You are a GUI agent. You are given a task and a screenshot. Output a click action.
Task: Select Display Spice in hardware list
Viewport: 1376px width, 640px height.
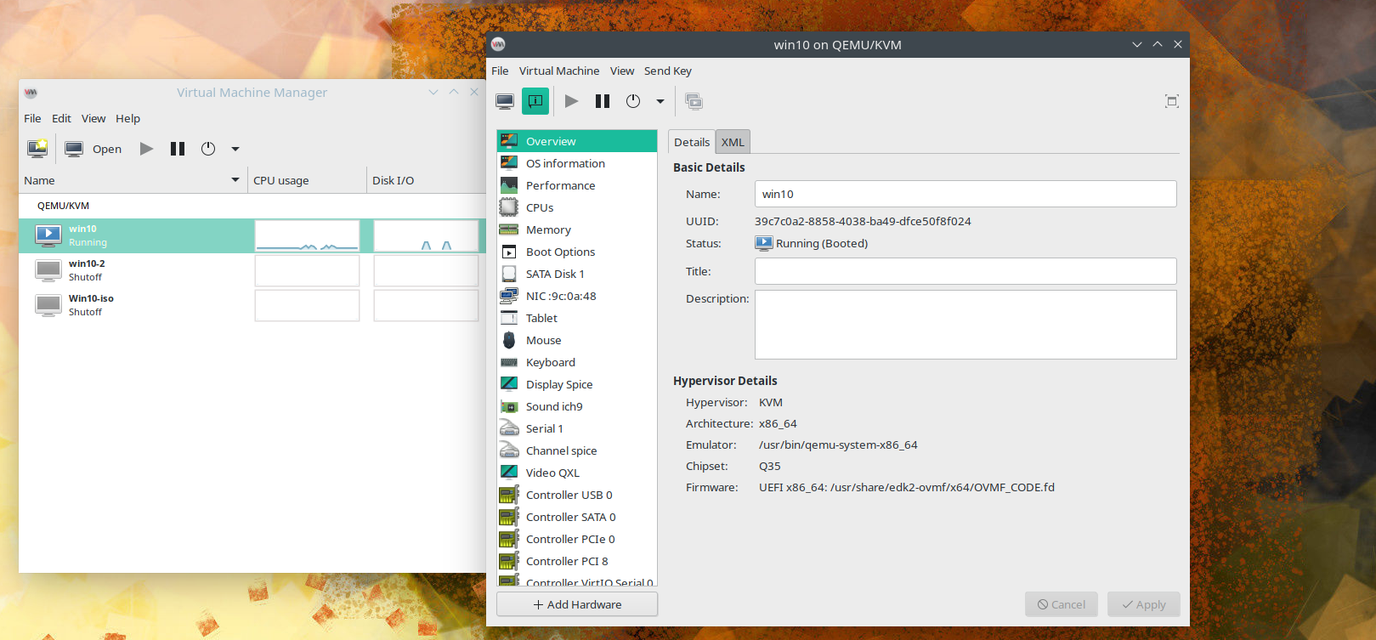(577, 384)
